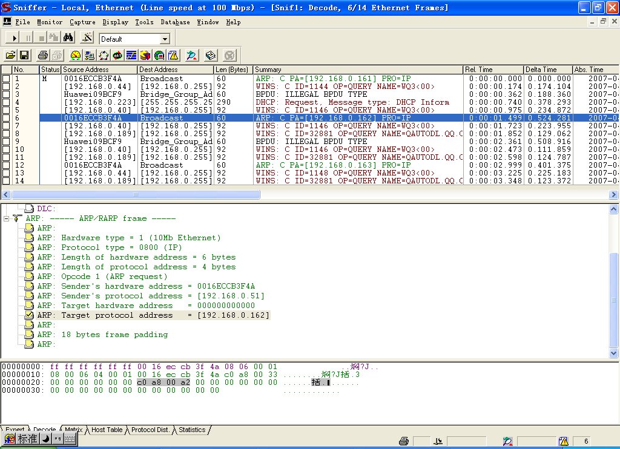Switch to the Statistics tab

pos(192,430)
